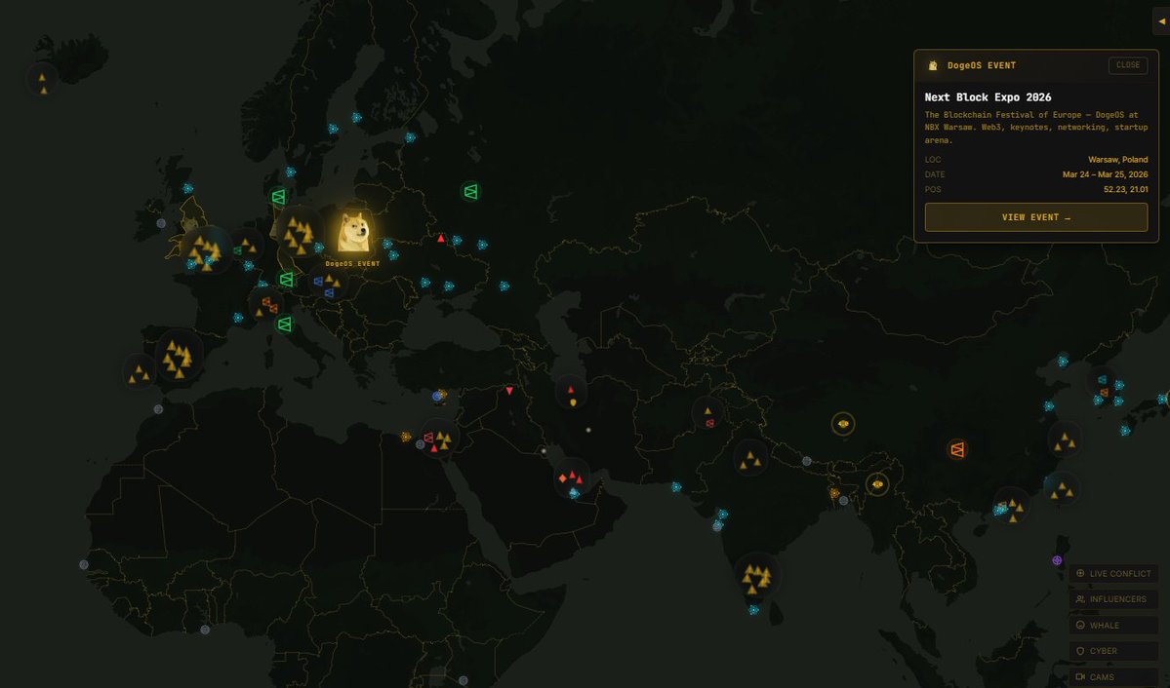Open the red diamond cluster near the Persian Gulf
1170x688 pixels.
[571, 478]
